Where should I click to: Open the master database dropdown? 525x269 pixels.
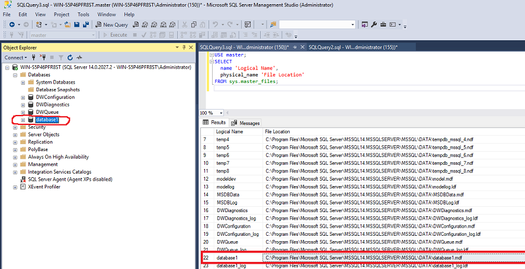click(x=94, y=35)
